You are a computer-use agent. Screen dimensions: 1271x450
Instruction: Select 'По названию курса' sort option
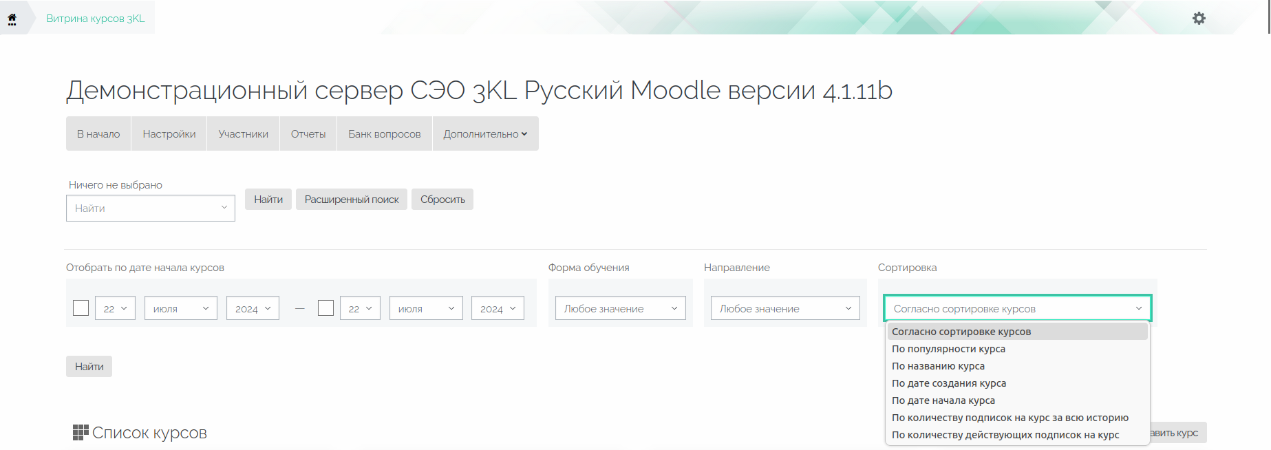[1017, 366]
